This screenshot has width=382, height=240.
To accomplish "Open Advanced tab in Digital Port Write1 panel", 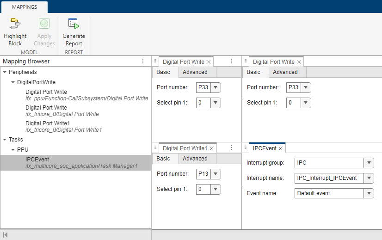I will [x=195, y=159].
